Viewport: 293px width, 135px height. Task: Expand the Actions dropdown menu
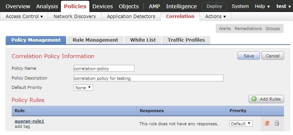215,16
